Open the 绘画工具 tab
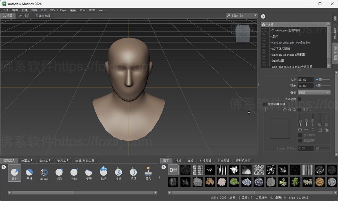Screen dimensions: 338x201 coord(27,161)
